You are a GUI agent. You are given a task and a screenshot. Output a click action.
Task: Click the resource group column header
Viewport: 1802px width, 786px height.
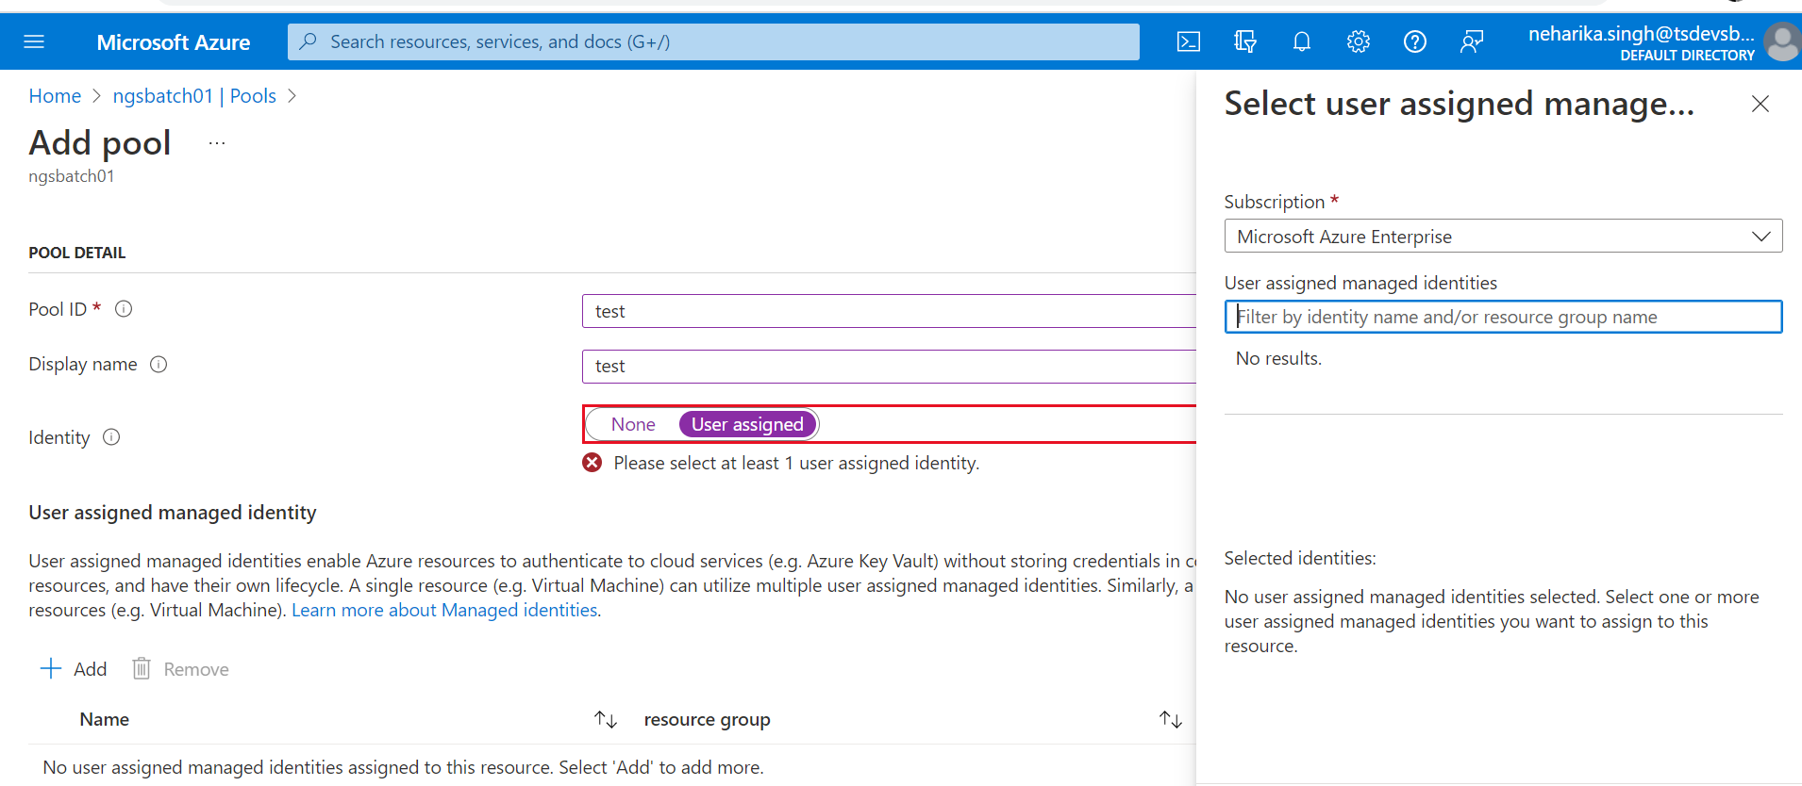[707, 720]
